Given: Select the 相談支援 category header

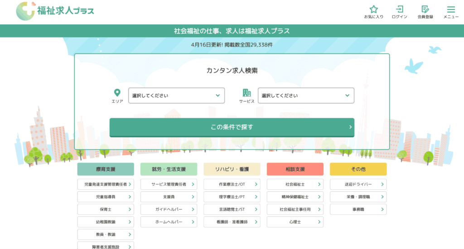Looking at the screenshot, I should 295,169.
